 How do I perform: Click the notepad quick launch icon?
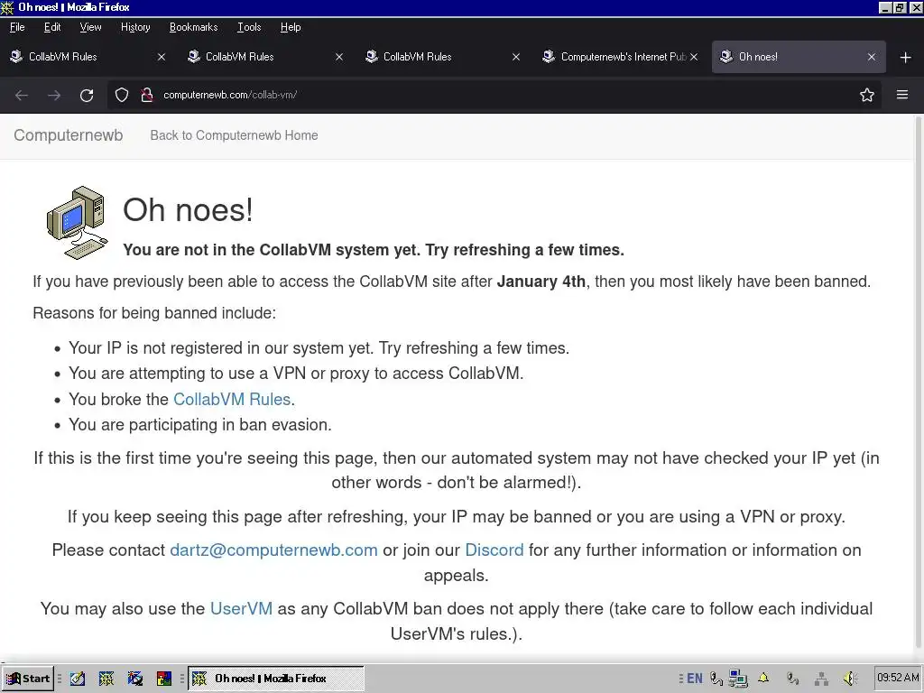(x=78, y=679)
